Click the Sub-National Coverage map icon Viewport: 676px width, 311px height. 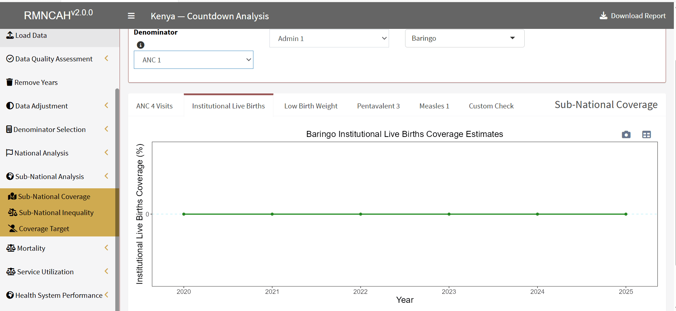[x=12, y=197]
